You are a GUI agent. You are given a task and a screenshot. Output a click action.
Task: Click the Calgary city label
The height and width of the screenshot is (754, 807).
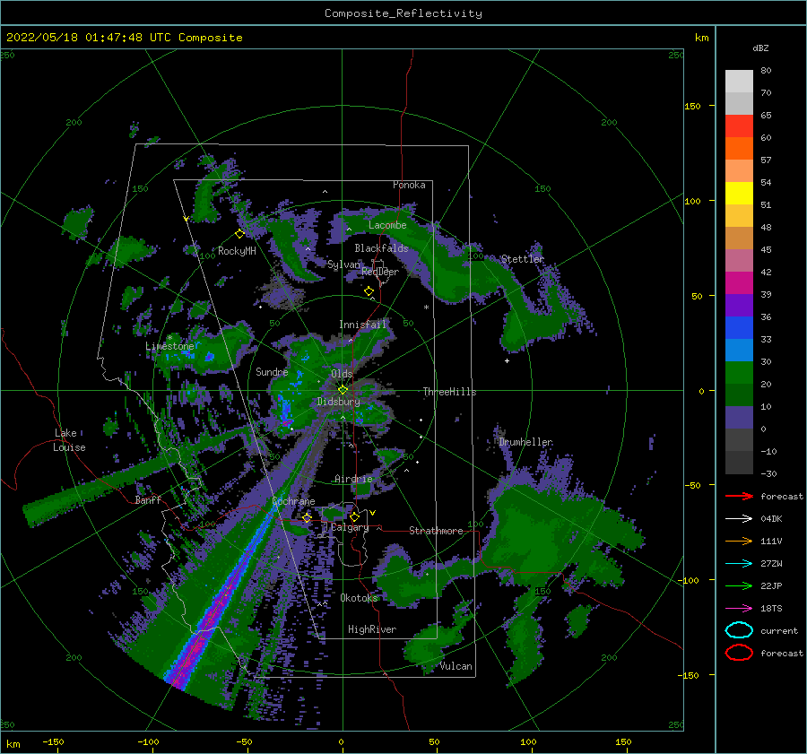point(350,527)
